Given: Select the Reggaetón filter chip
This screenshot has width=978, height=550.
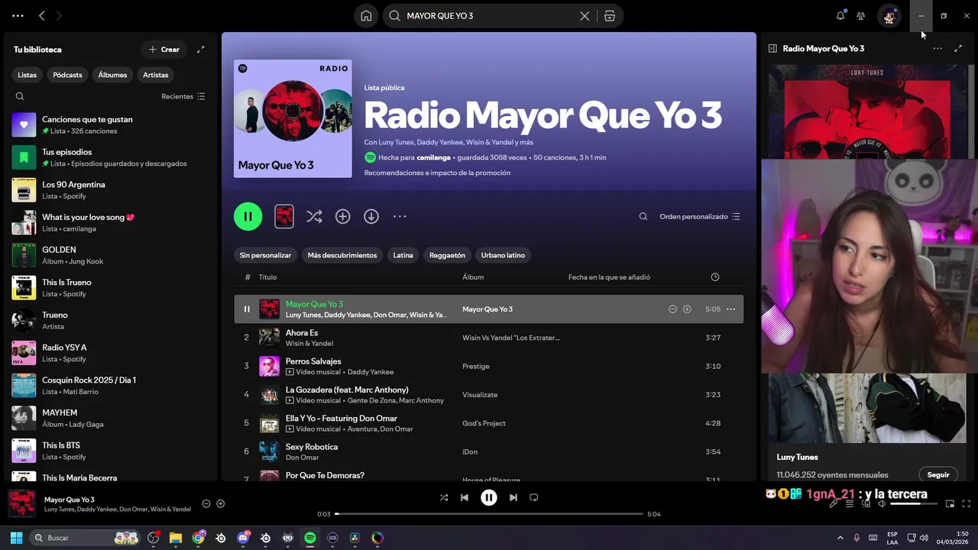Looking at the screenshot, I should tap(447, 255).
